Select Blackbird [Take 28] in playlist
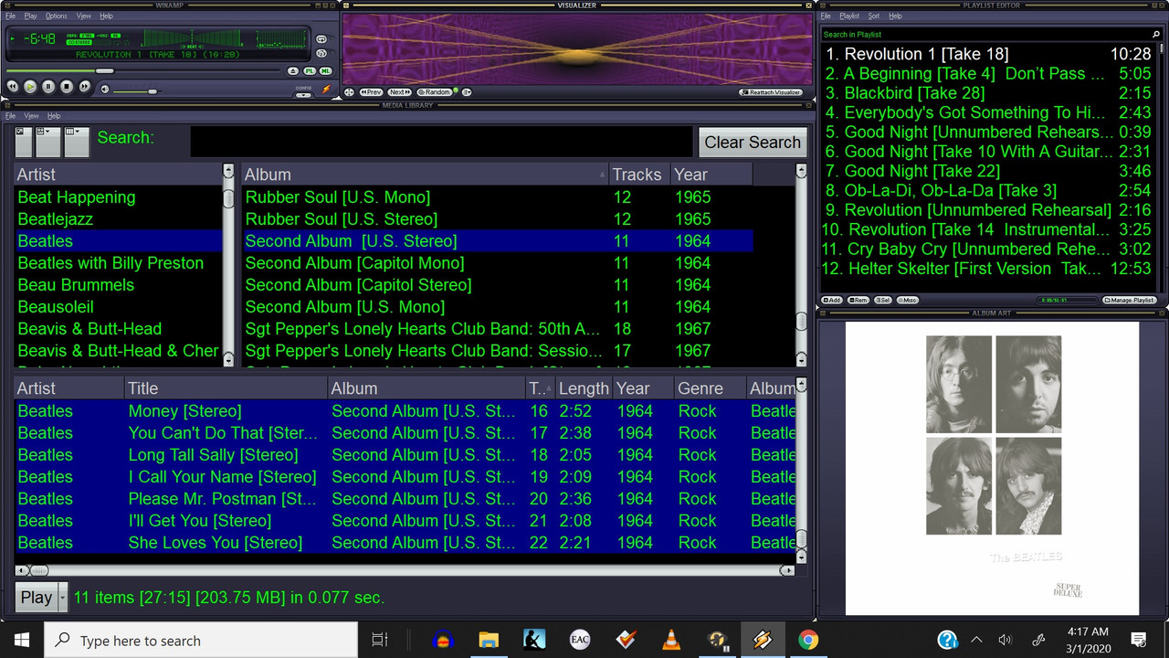This screenshot has height=658, width=1169. pos(990,93)
